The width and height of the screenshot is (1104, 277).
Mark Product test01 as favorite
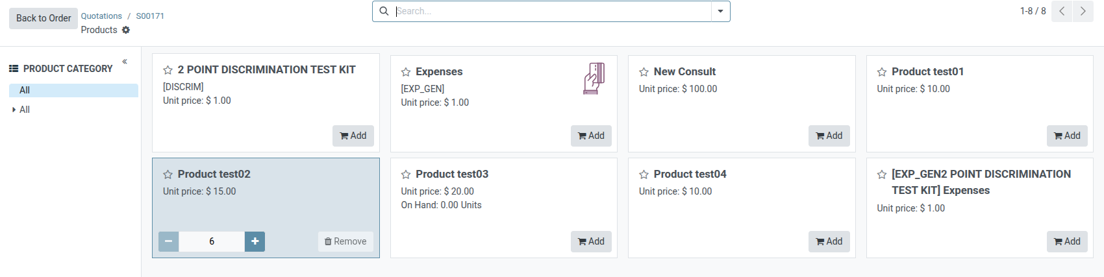[x=882, y=72]
